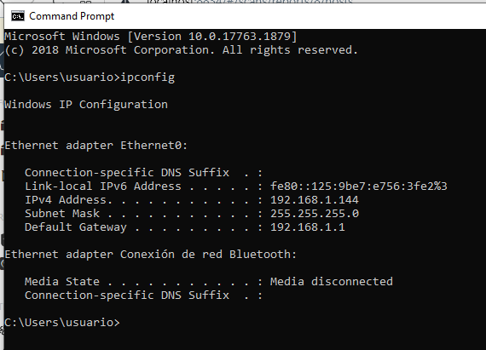Image resolution: width=486 pixels, height=350 pixels.
Task: Click the Media State label
Action: coord(62,282)
